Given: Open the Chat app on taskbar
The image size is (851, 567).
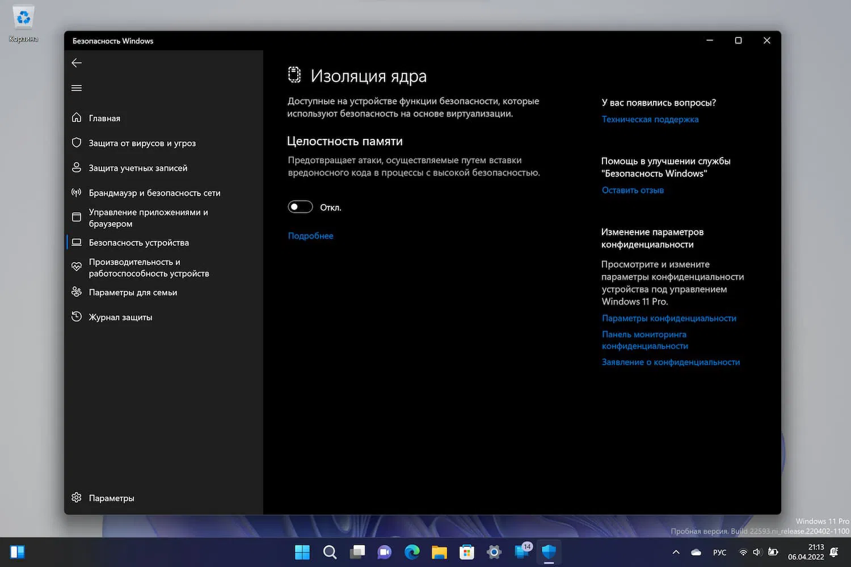Looking at the screenshot, I should tap(385, 552).
